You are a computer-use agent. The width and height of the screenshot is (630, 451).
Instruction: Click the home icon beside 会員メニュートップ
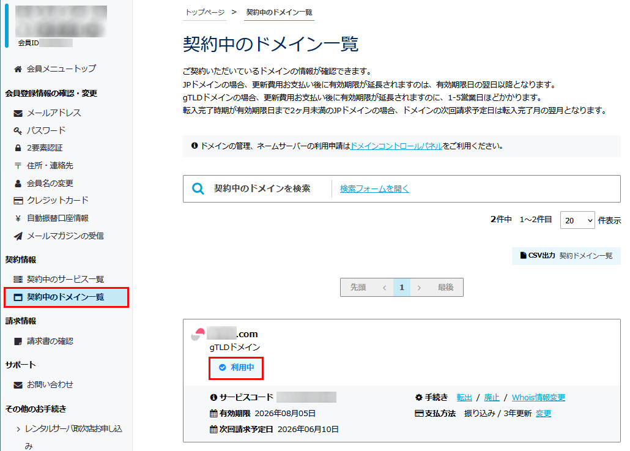point(18,69)
